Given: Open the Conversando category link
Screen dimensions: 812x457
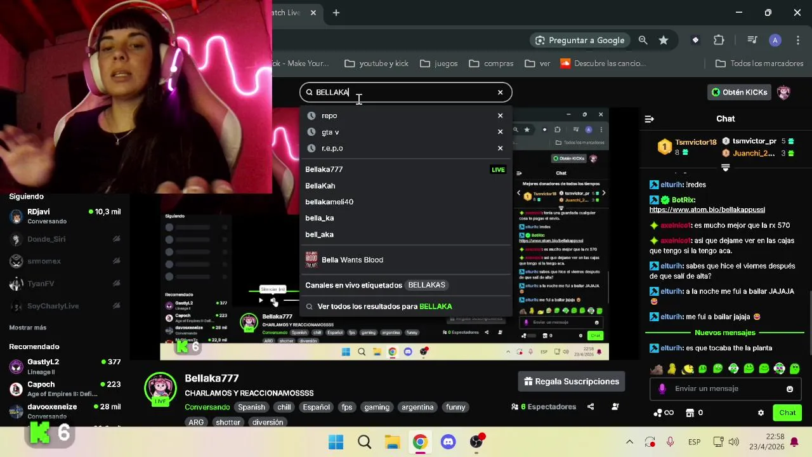Looking at the screenshot, I should (207, 407).
